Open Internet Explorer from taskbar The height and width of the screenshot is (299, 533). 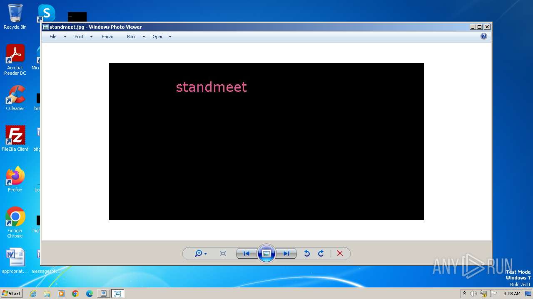pyautogui.click(x=33, y=294)
